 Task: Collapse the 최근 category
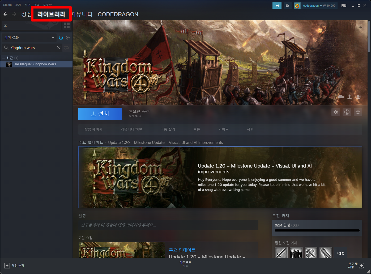click(x=4, y=58)
